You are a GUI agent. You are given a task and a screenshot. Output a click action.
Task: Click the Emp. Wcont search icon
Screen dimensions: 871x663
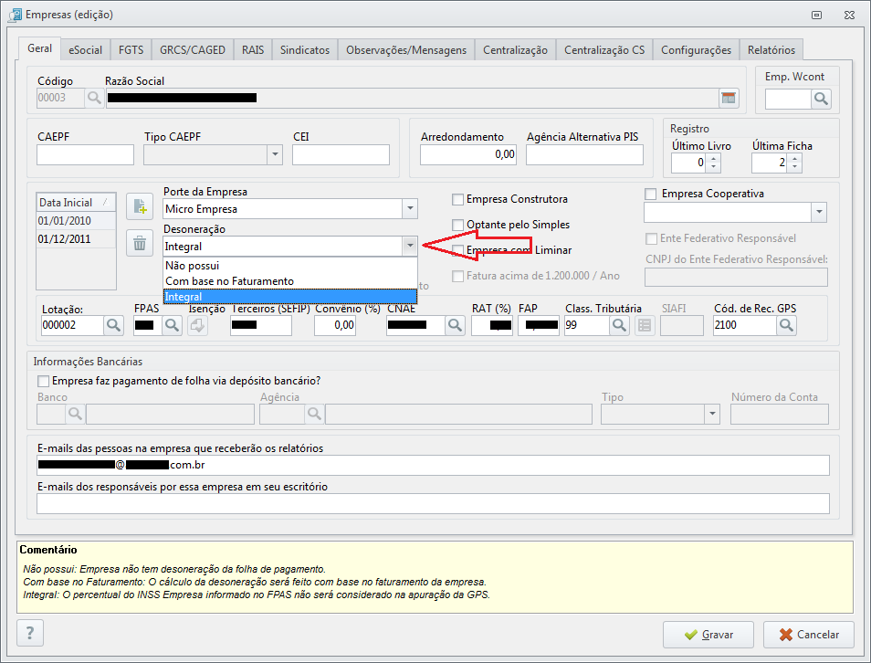820,99
